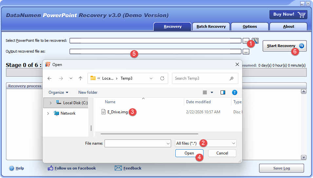Click horizontal scrollbar in file list
313x178 pixels.
pyautogui.click(x=149, y=134)
